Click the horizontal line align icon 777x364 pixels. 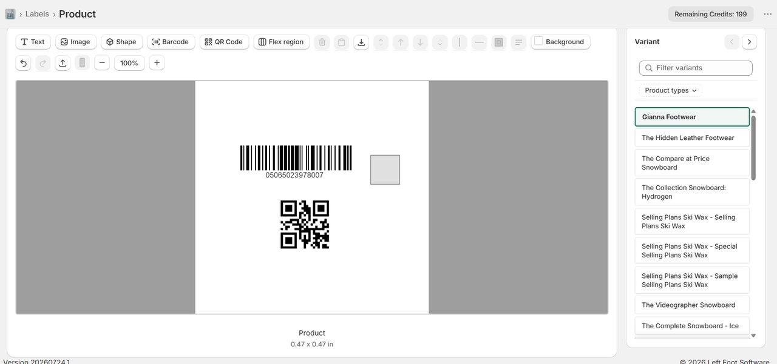pos(480,42)
